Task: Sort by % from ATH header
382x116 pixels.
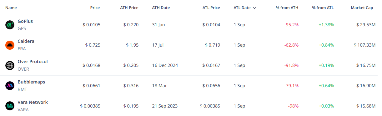Action: [x=287, y=8]
